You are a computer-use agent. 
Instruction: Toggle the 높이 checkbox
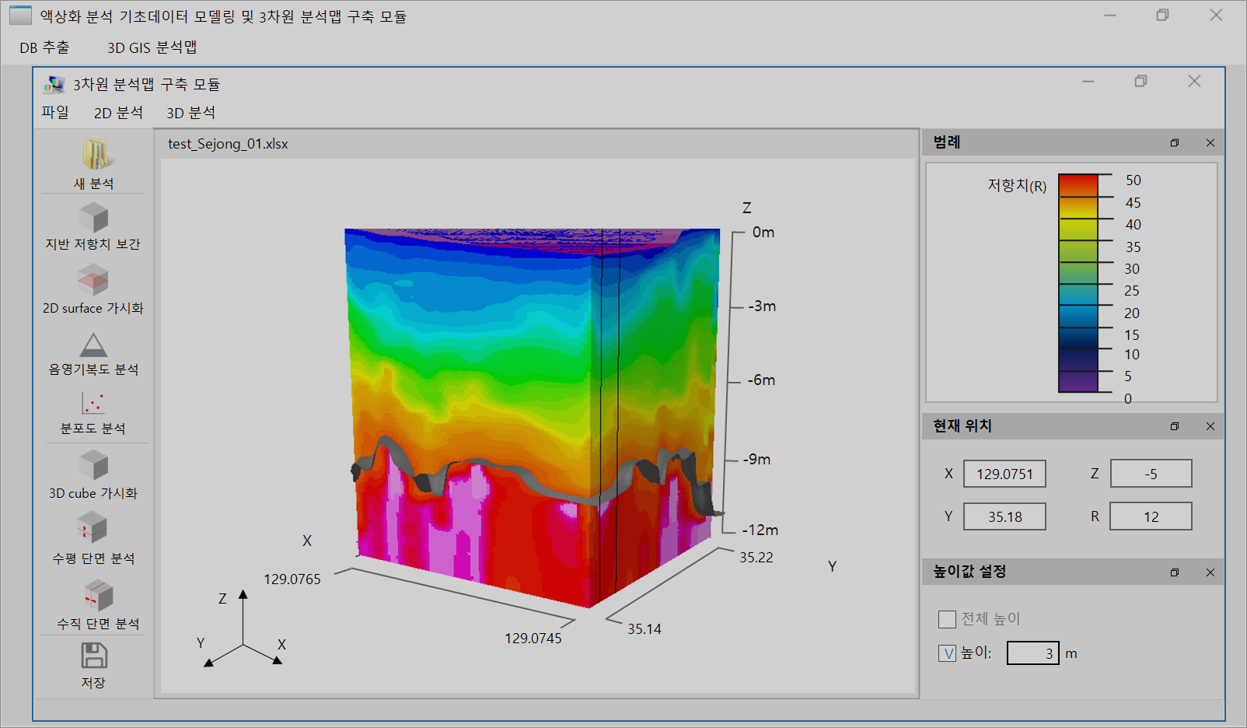[x=947, y=653]
